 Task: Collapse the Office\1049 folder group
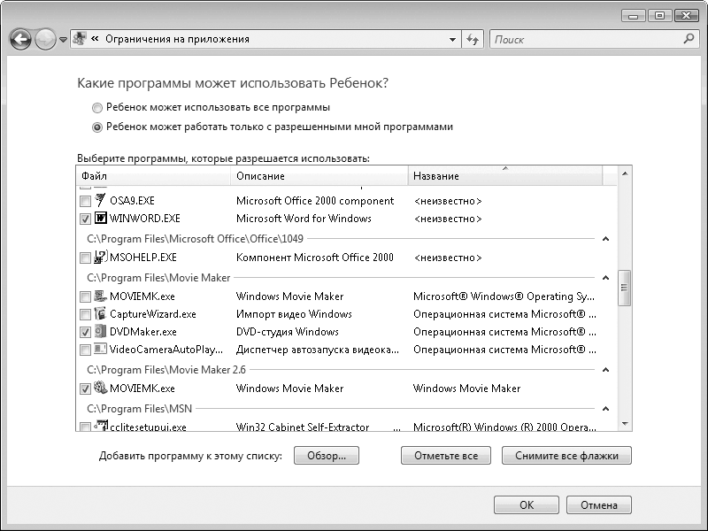(x=606, y=238)
